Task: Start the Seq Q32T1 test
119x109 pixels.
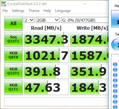Action: tap(13, 40)
